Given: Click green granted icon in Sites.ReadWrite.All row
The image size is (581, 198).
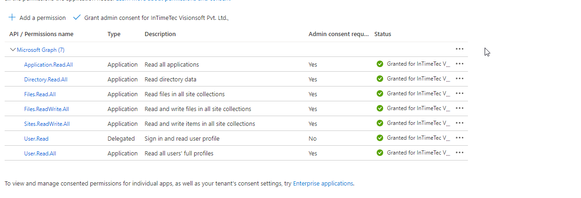Looking at the screenshot, I should pyautogui.click(x=380, y=123).
